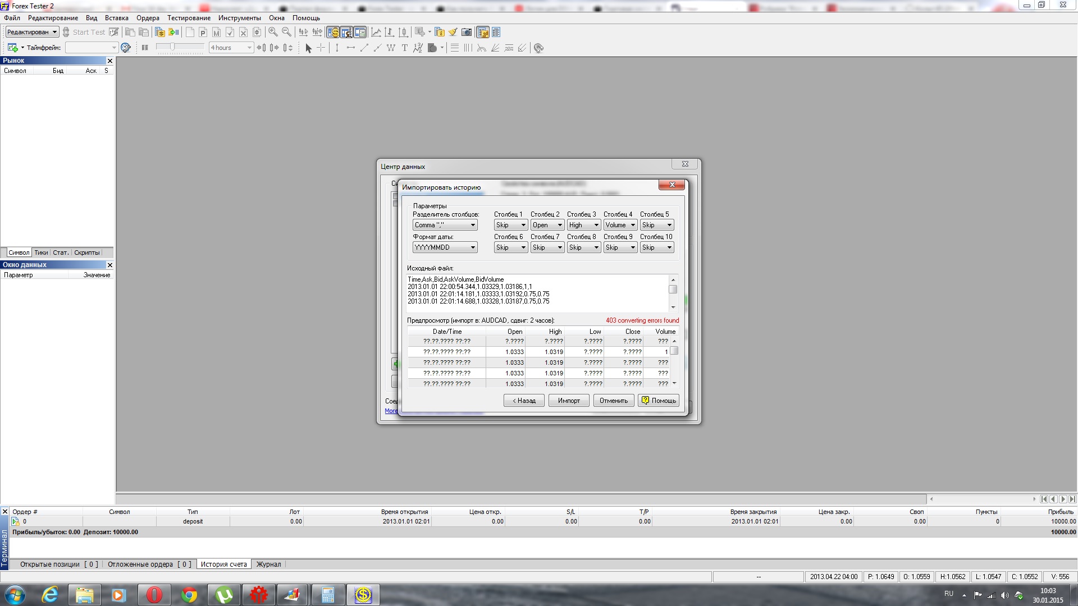Screen dimensions: 1078x606
Task: Click the camera screenshot icon
Action: 467,32
